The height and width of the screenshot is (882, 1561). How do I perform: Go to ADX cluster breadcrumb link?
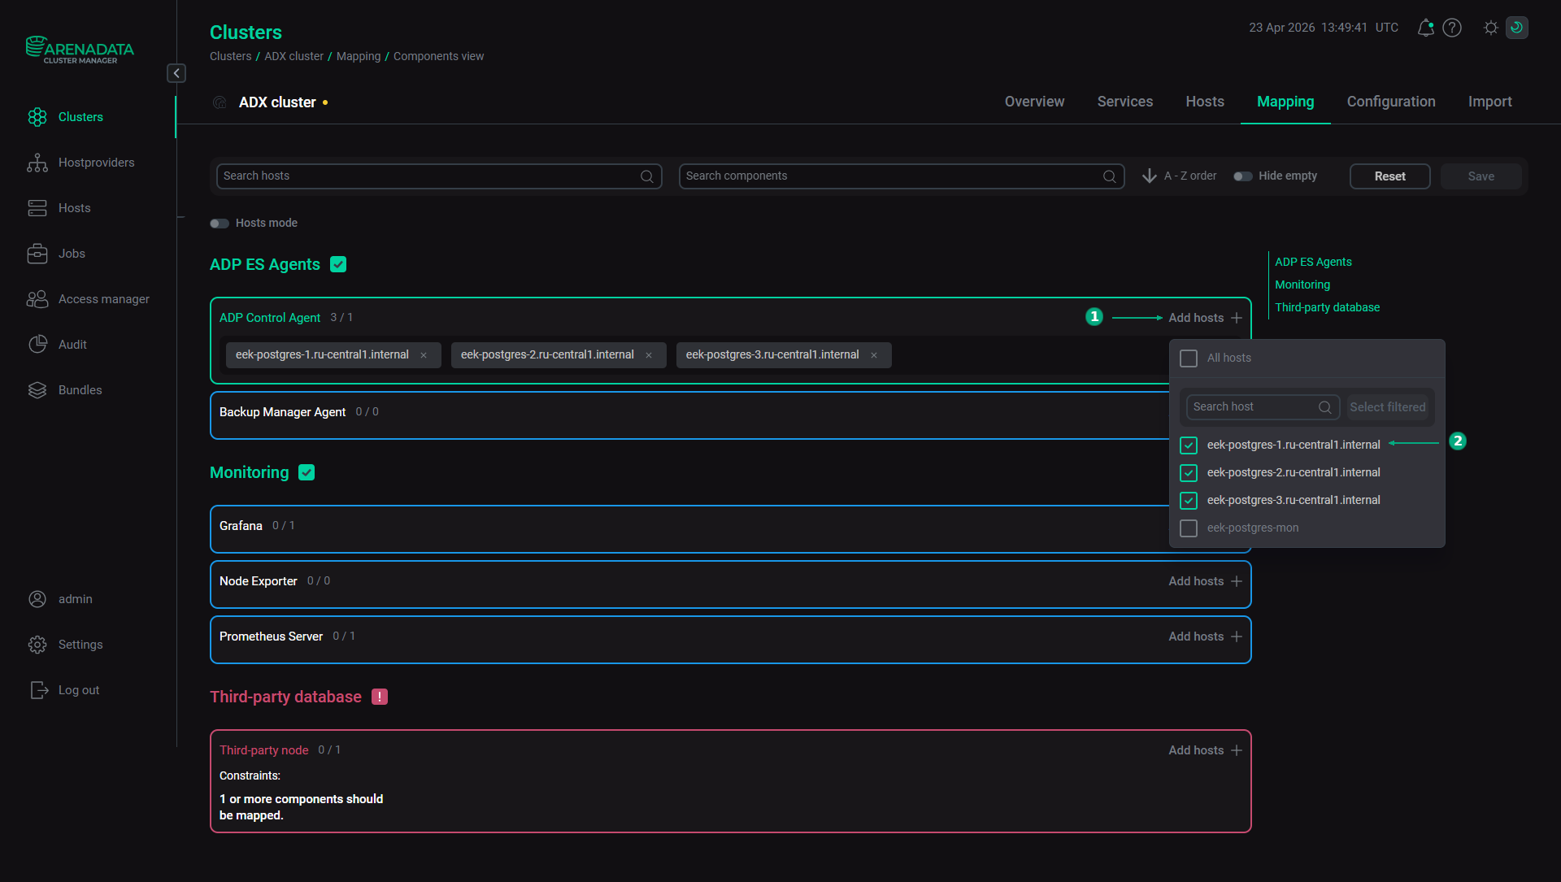(x=294, y=56)
